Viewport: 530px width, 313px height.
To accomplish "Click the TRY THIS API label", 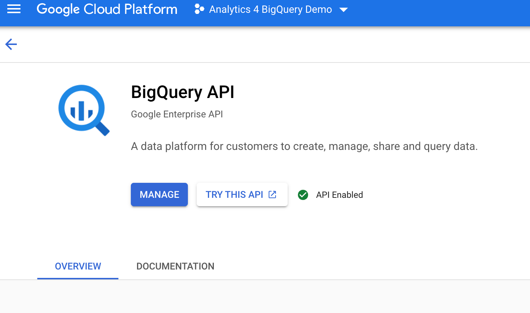I will pos(234,195).
